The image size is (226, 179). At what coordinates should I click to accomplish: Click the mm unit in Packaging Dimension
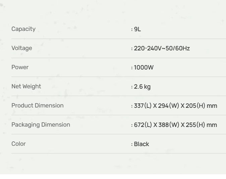pos(212,125)
